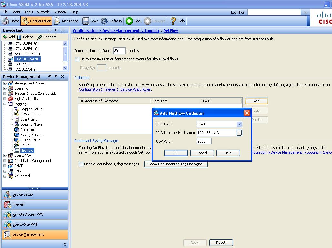Save configuration with the floppy disk icon

point(86,21)
